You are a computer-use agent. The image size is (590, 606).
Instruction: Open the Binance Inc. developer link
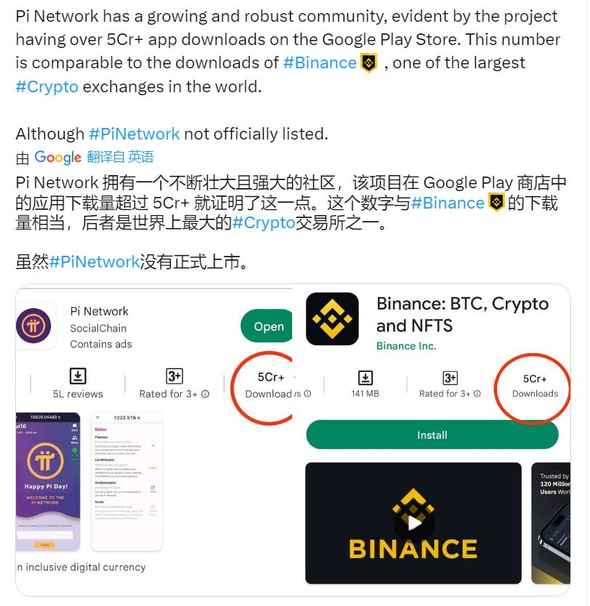point(406,346)
